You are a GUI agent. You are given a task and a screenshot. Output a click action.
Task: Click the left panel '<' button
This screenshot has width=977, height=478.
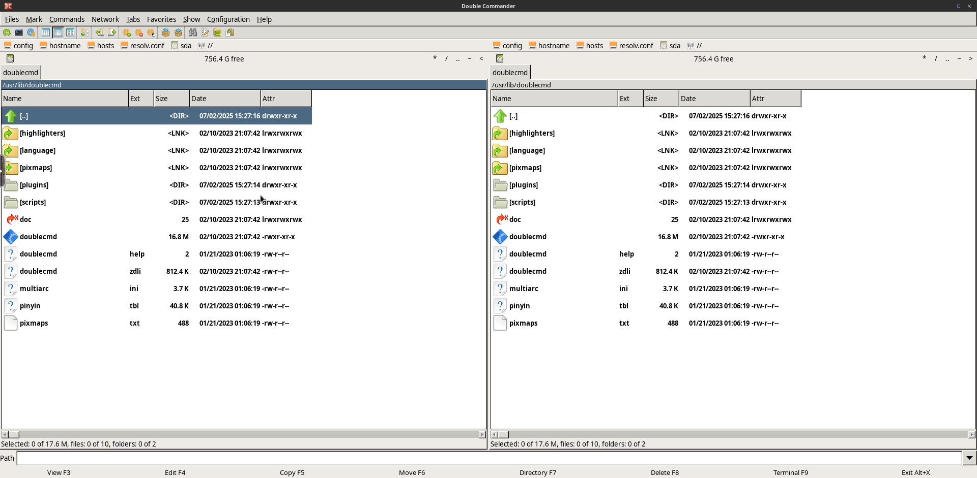tap(481, 59)
